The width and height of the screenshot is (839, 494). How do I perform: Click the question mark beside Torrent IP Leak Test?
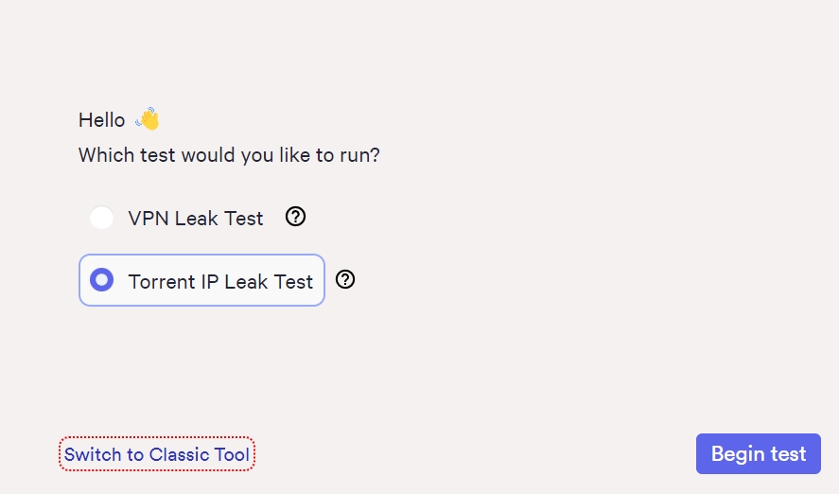coord(345,279)
